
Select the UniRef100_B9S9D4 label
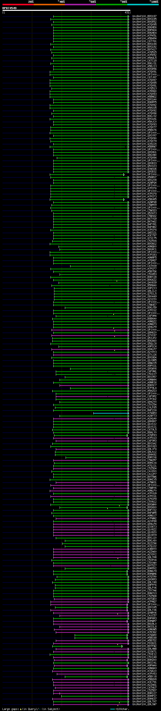(x=144, y=358)
